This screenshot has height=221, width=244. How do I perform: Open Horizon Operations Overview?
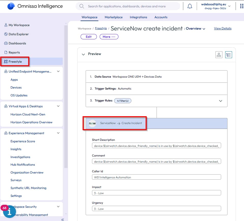tap(32, 122)
